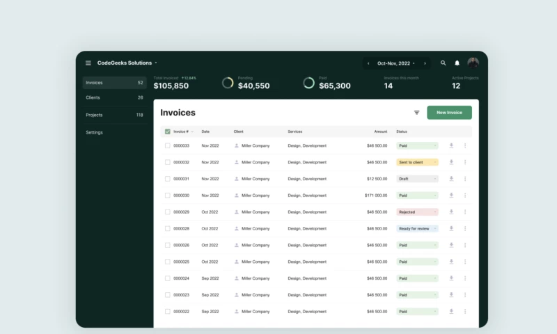The width and height of the screenshot is (557, 334).
Task: Click the Amount column header
Action: coord(380,132)
